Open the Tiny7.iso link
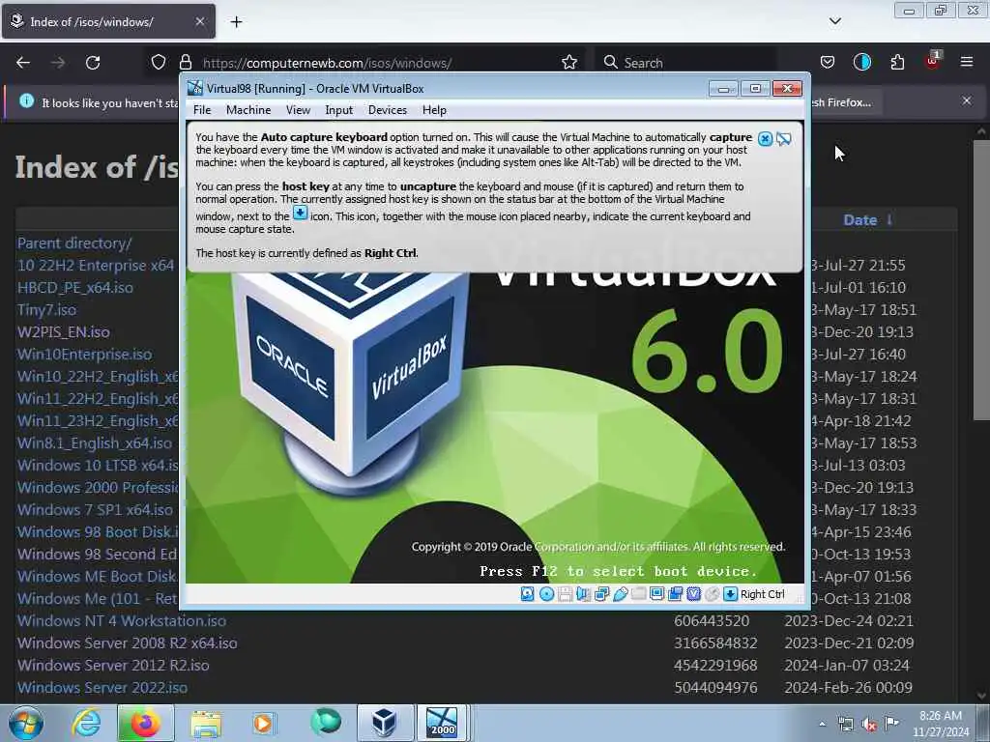 point(46,310)
